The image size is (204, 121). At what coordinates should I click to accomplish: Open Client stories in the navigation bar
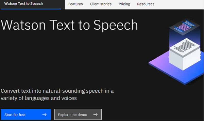tap(101, 4)
